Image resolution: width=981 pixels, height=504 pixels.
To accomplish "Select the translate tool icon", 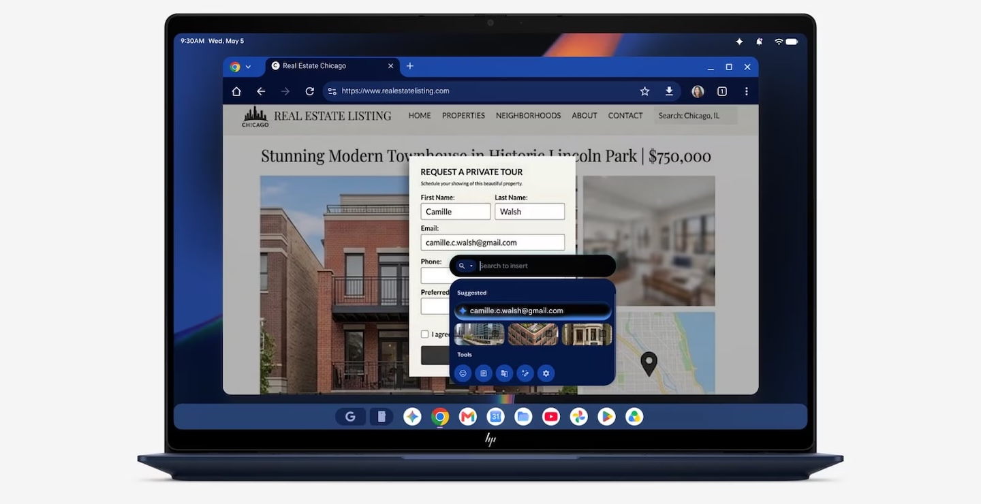I will coord(504,373).
